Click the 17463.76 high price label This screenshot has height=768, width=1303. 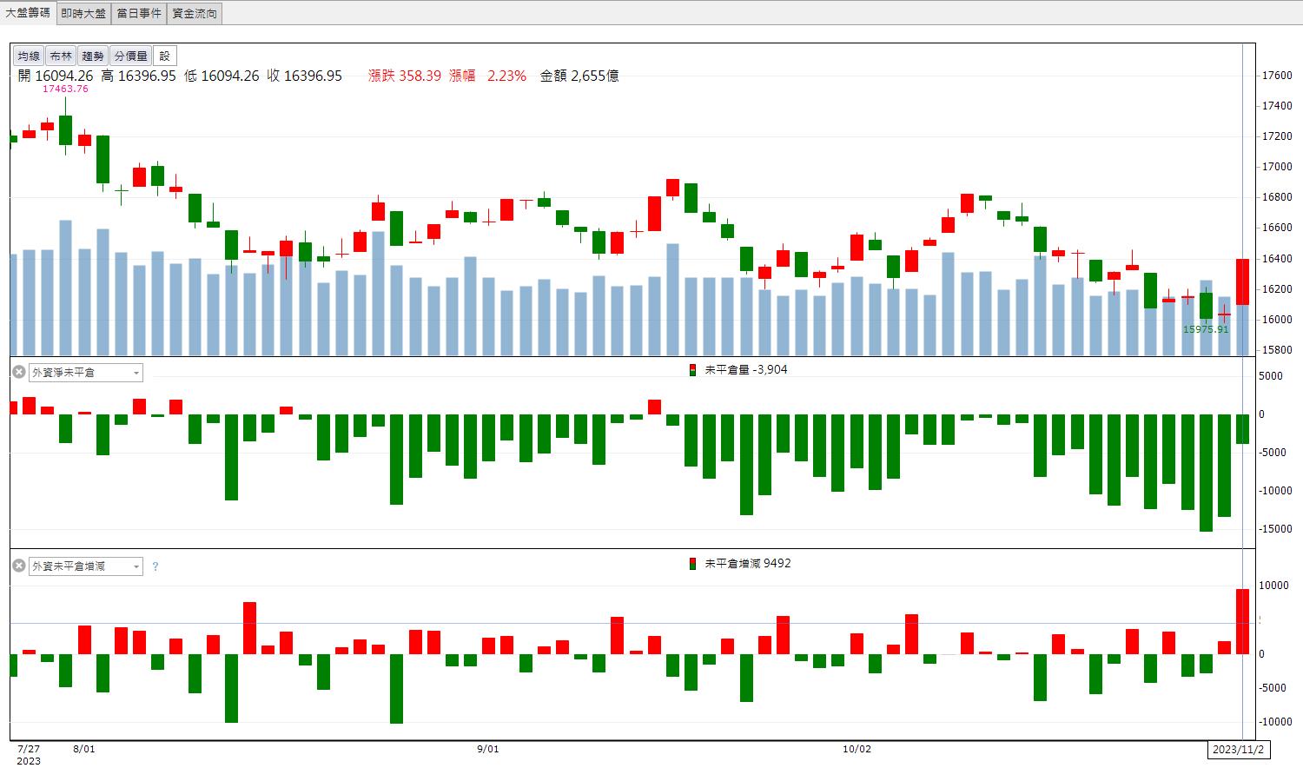[x=66, y=89]
